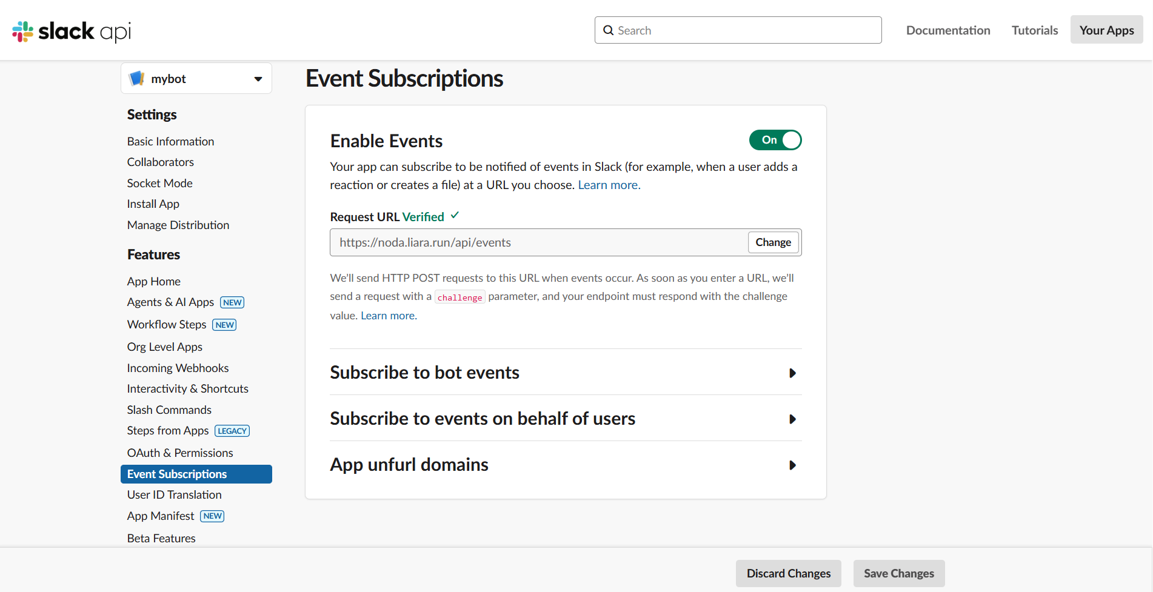Select Event Subscriptions sidebar item
Image resolution: width=1153 pixels, height=592 pixels.
pos(196,474)
